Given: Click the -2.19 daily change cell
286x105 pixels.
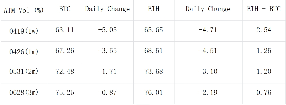Looking at the screenshot, I should pos(208,94).
